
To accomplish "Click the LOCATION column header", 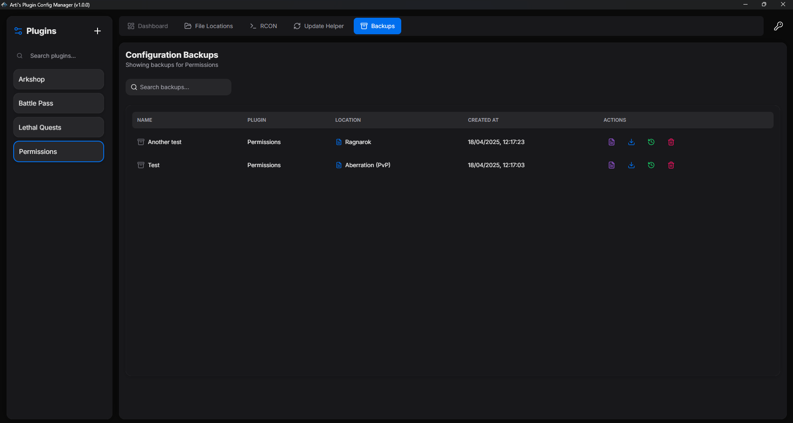I will point(348,120).
